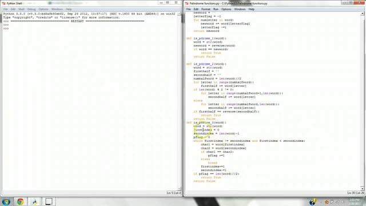Image resolution: width=366 pixels, height=206 pixels.
Task: Open the File menu in the editor window
Action: click(188, 9)
